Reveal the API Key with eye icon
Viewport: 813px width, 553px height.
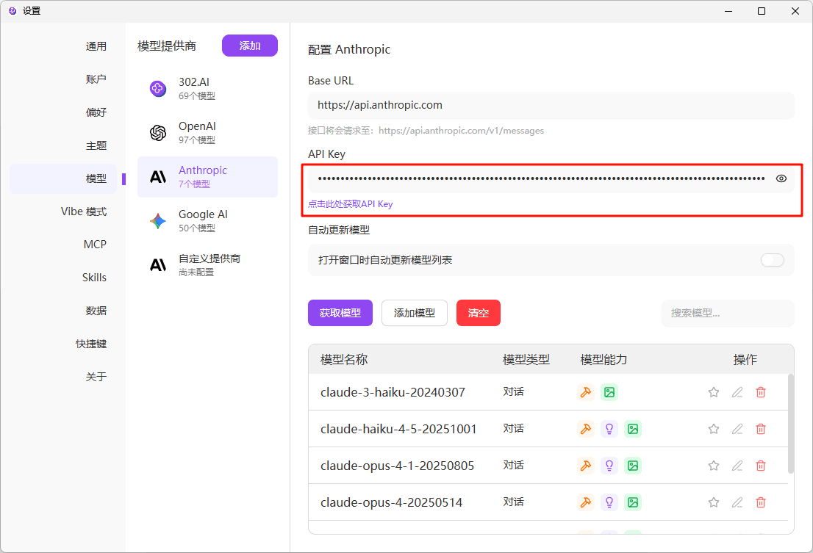[x=781, y=178]
